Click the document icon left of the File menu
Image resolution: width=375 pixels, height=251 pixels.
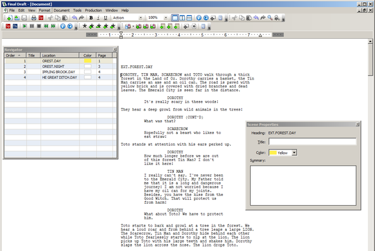(x=6, y=10)
